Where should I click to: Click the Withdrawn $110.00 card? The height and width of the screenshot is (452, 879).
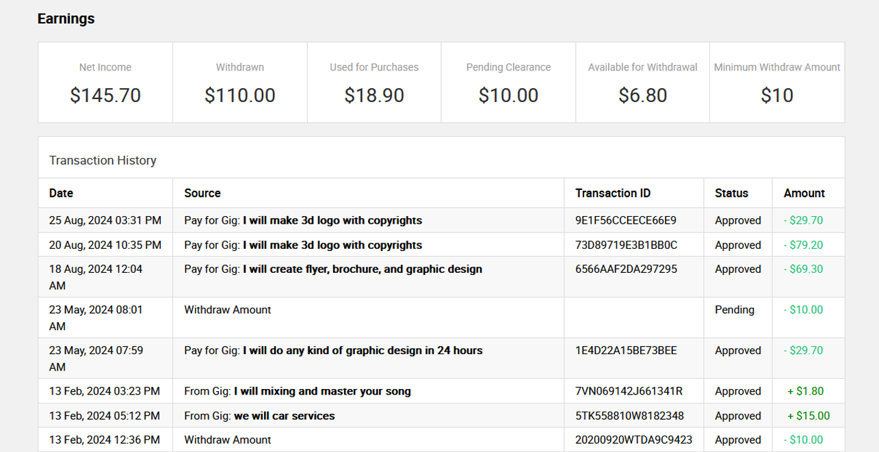[x=240, y=83]
